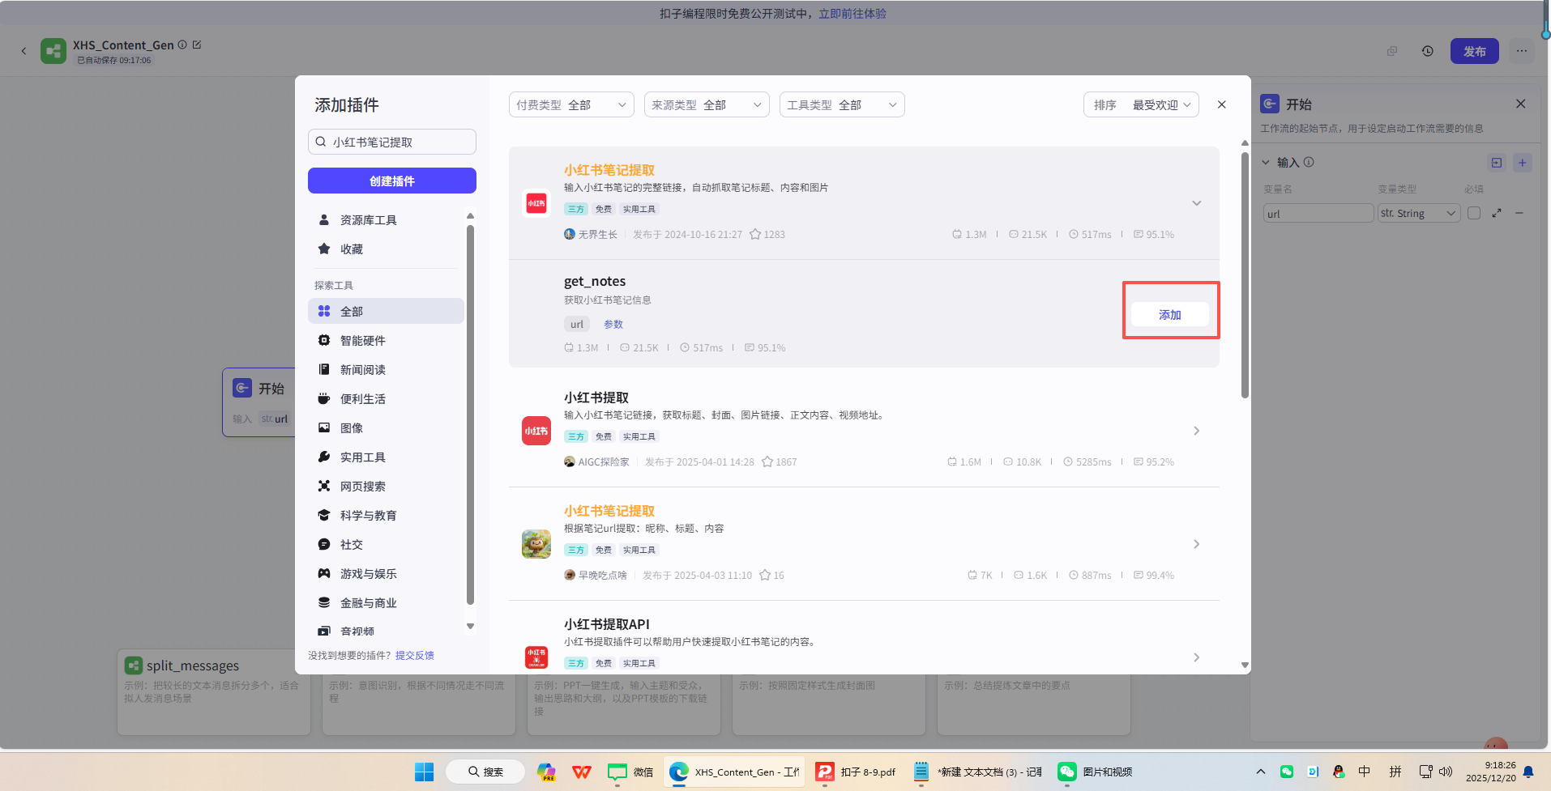Click the expand icon in the url variable row
1551x791 pixels.
[x=1497, y=213]
